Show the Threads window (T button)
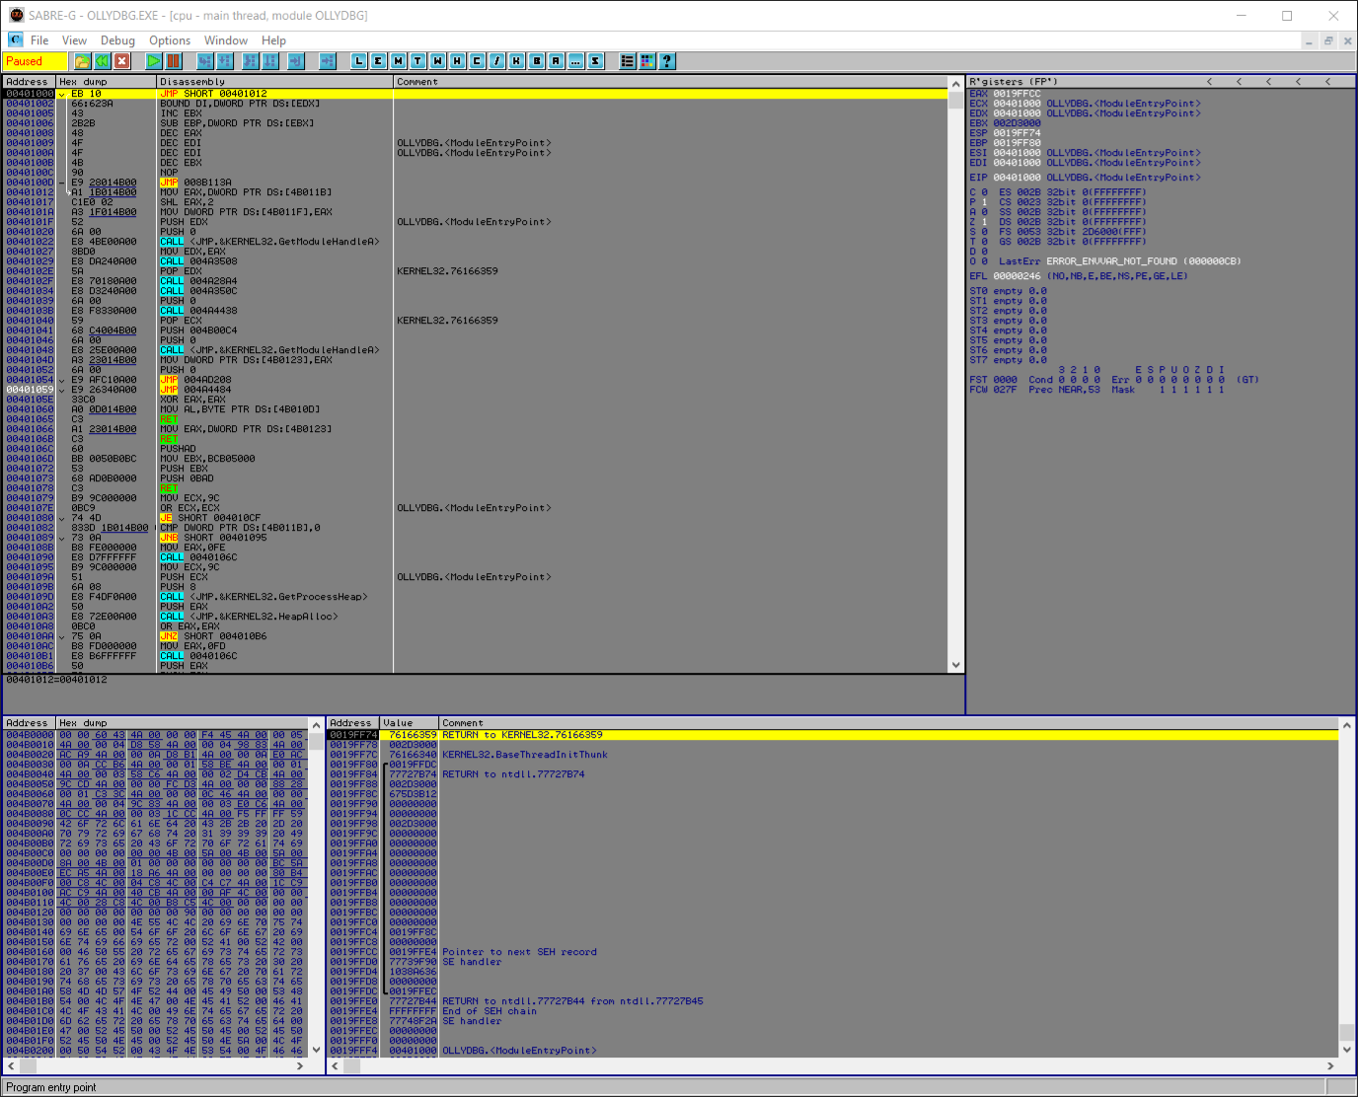1358x1097 pixels. 418,61
